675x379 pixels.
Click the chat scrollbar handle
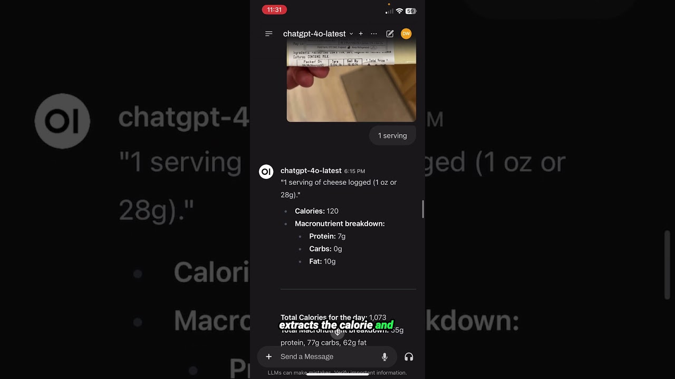point(422,209)
